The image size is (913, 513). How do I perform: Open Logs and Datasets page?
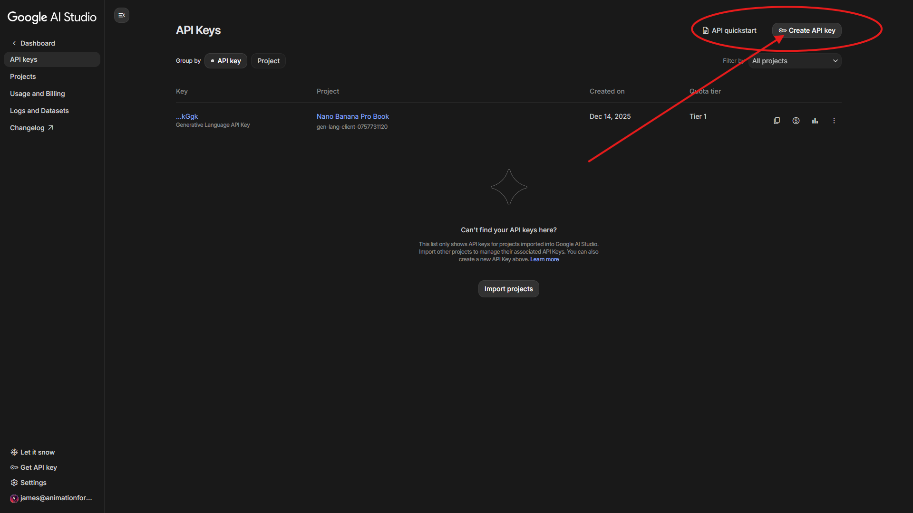(x=39, y=111)
